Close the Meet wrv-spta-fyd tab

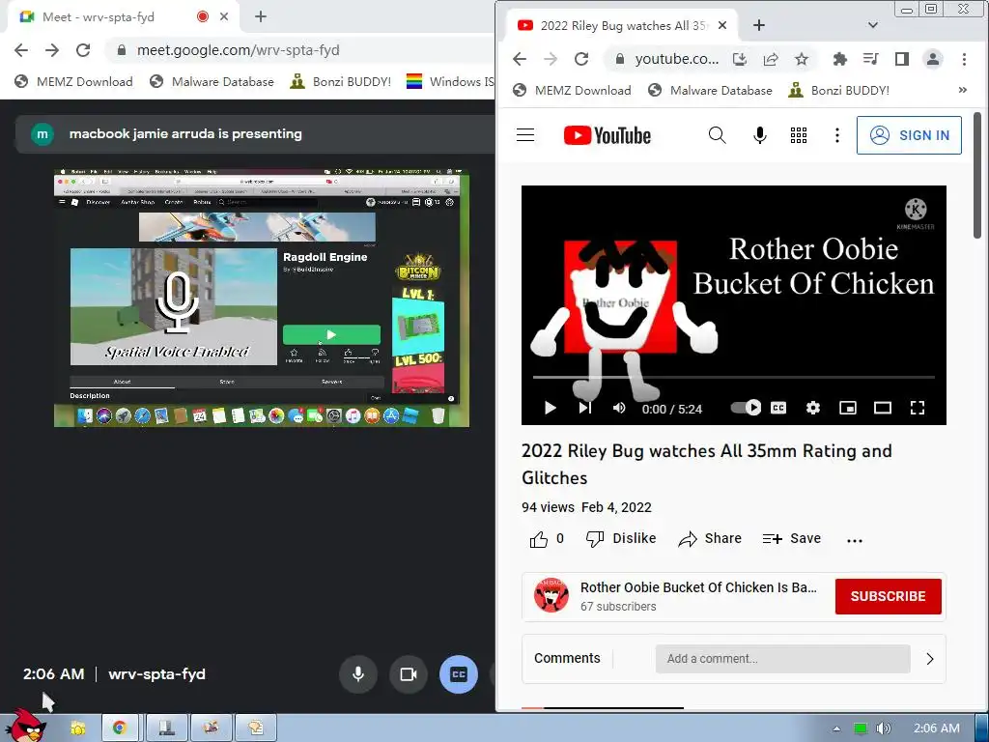[x=224, y=17]
